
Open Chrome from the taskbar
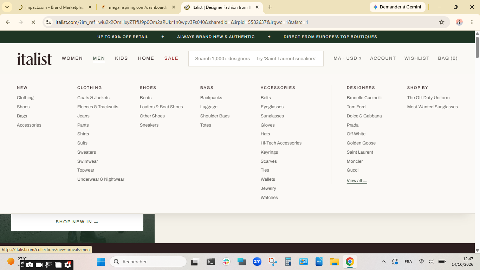click(x=350, y=262)
